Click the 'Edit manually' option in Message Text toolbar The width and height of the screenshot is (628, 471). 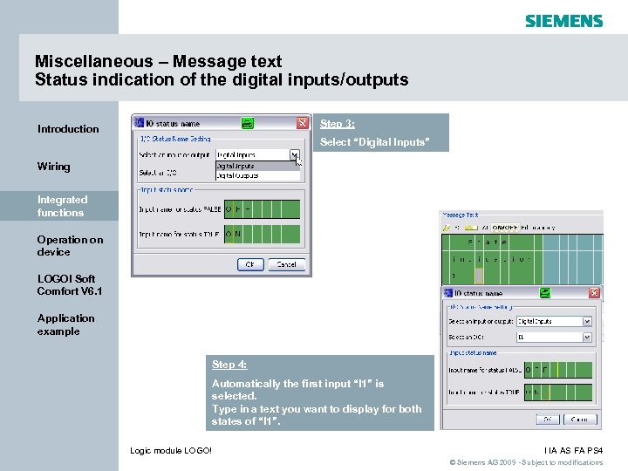538,228
